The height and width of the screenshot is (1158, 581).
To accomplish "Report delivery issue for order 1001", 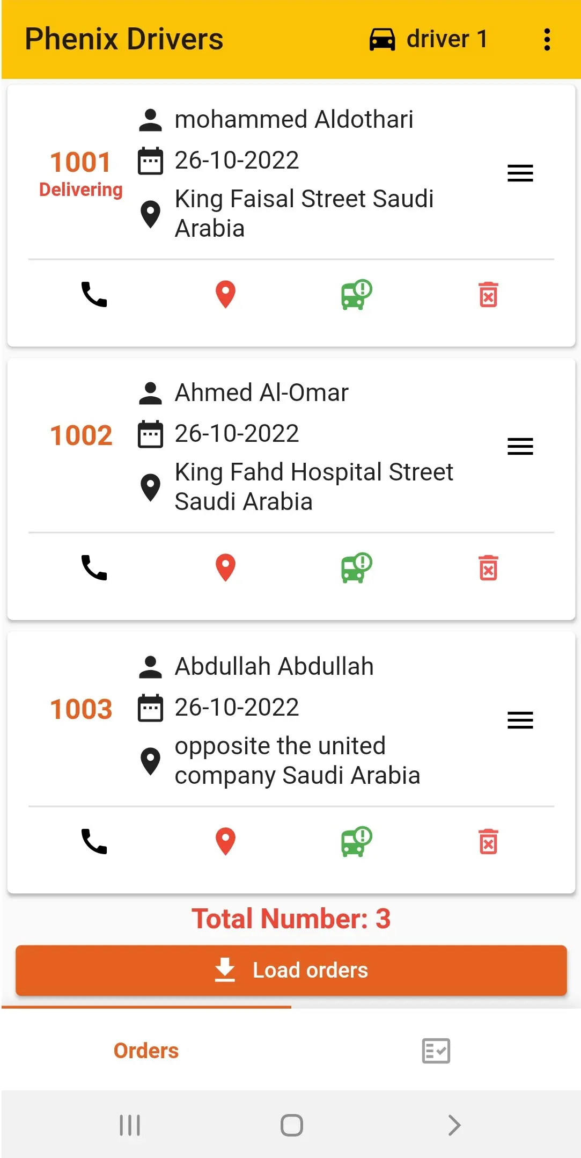I will tap(356, 294).
